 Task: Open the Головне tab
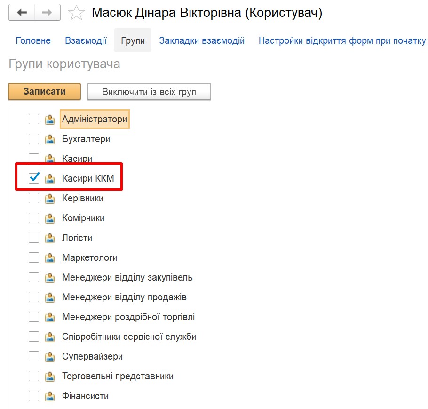[x=33, y=40]
